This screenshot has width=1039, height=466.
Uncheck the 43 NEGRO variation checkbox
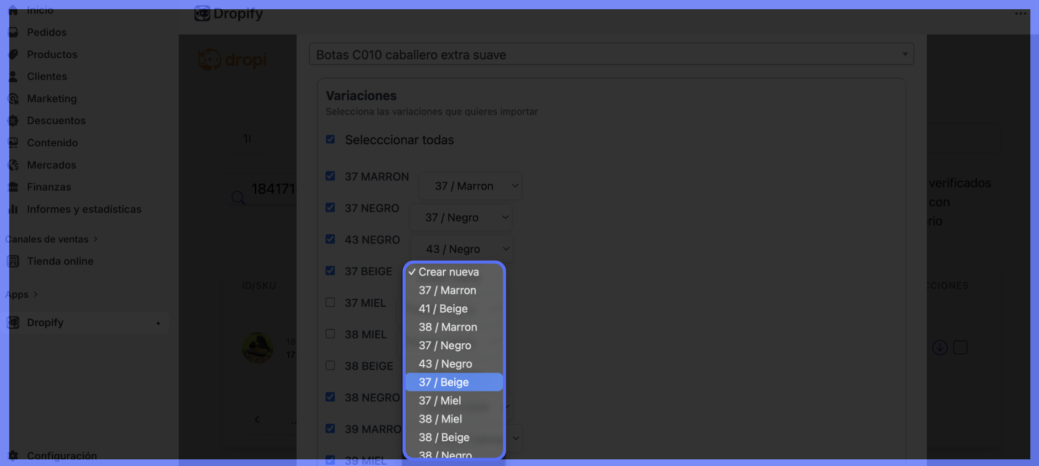(331, 239)
